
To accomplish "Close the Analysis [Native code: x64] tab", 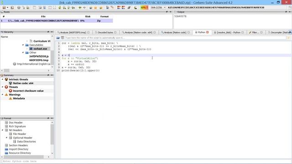I will (x=155, y=32).
